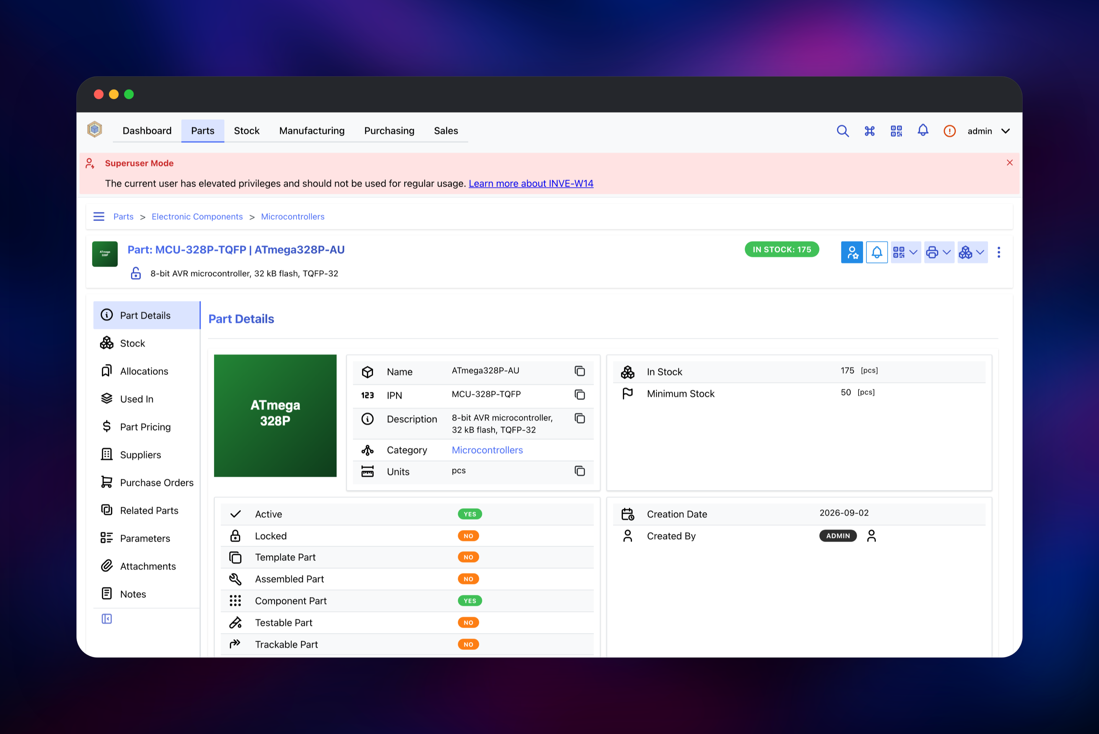The height and width of the screenshot is (734, 1099).
Task: Copy the Units value pcs
Action: (579, 471)
